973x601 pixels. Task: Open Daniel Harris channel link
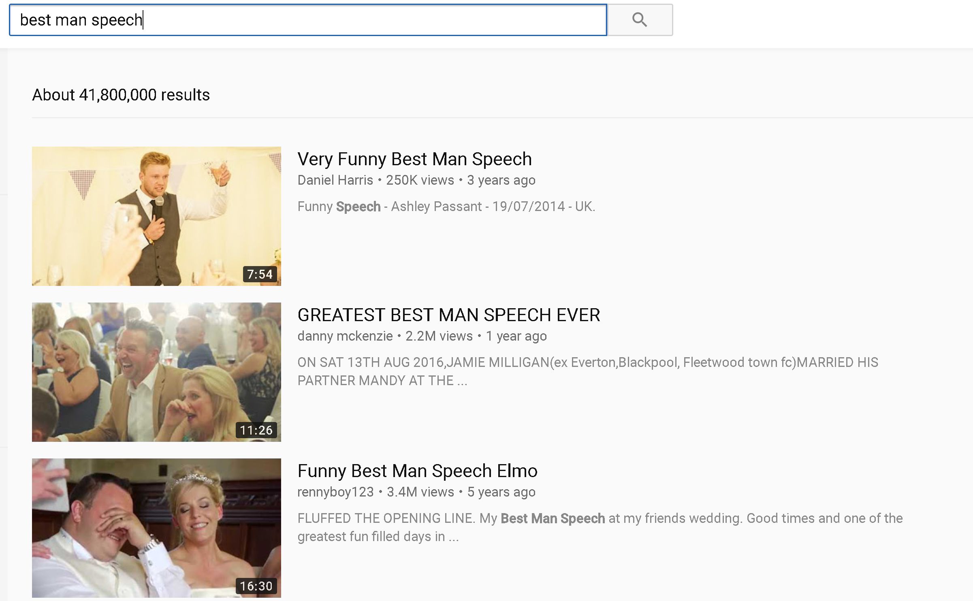(x=335, y=180)
